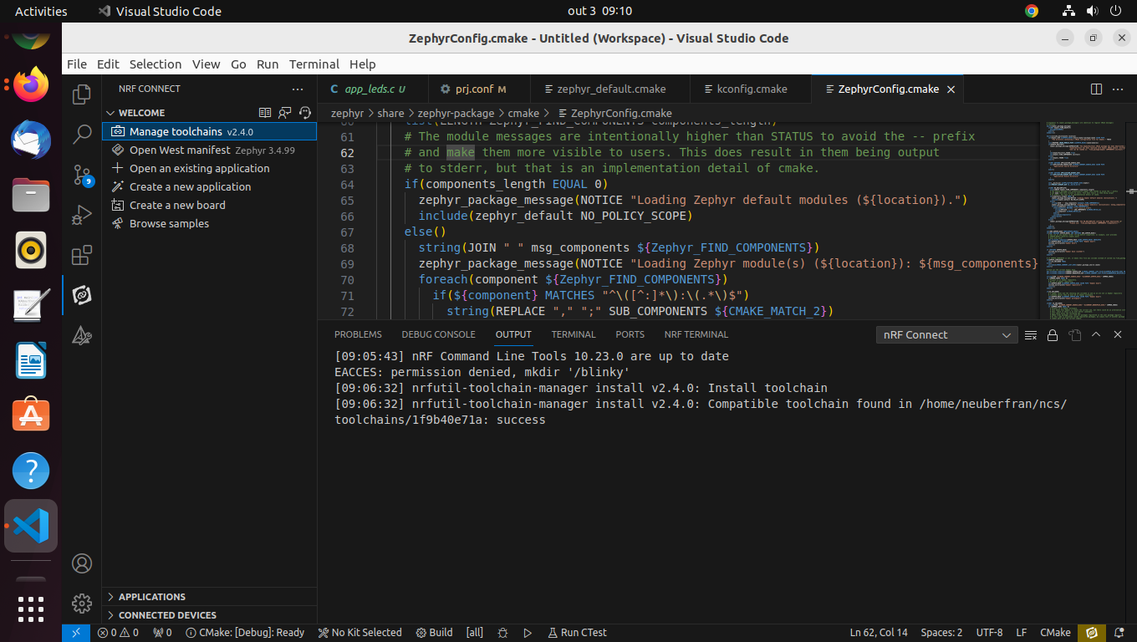Click forwarded ports indicator in status bar
1137x642 pixels.
[162, 633]
